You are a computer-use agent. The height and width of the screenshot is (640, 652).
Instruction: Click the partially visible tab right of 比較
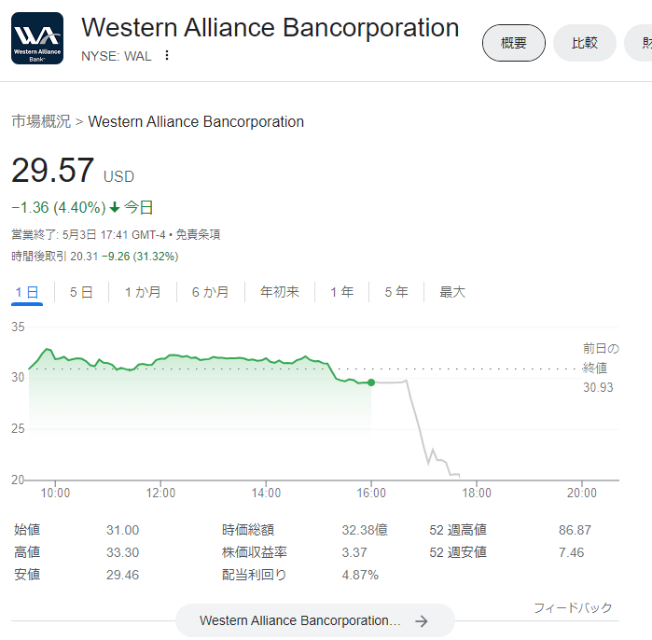[638, 43]
